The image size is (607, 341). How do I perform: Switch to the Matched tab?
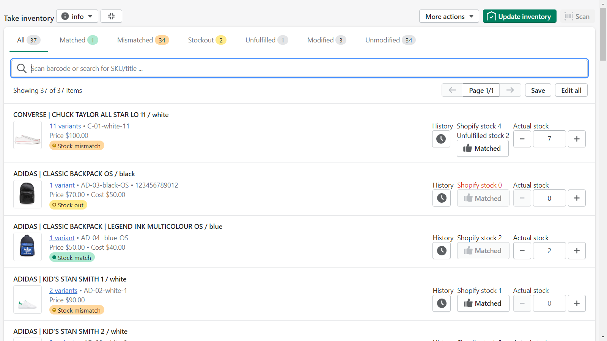[x=79, y=40]
